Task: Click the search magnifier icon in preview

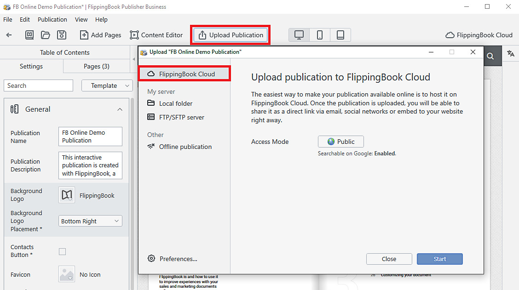Action: click(x=490, y=56)
